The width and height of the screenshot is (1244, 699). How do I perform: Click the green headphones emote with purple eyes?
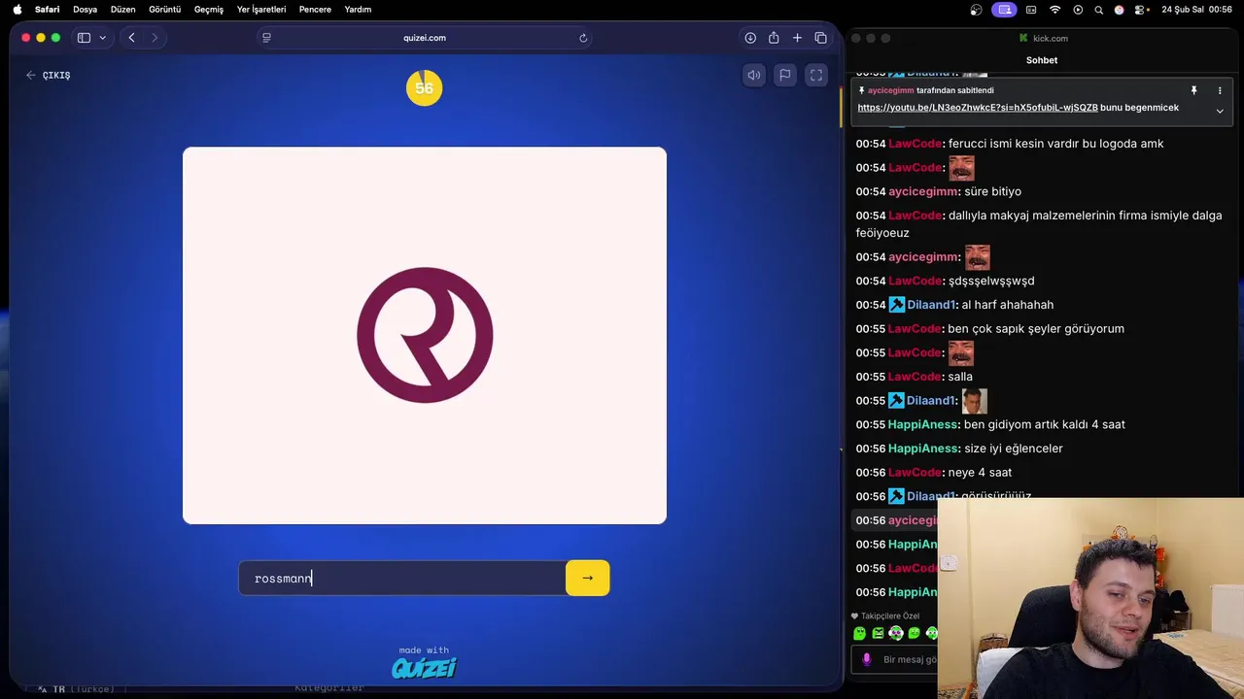point(896,633)
